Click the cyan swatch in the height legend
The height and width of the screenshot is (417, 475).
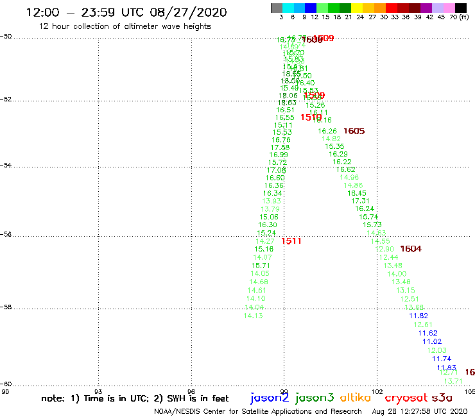pyautogui.click(x=288, y=8)
